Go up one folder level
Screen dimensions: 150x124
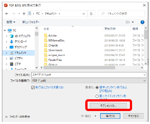[24, 14]
